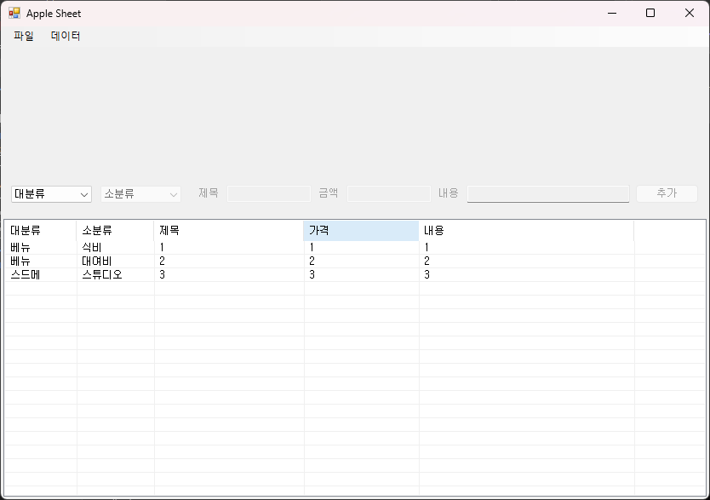Close the Apple Sheet window
This screenshot has width=710, height=500.
pos(690,13)
